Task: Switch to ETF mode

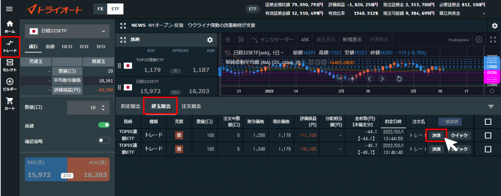Action: pyautogui.click(x=115, y=9)
